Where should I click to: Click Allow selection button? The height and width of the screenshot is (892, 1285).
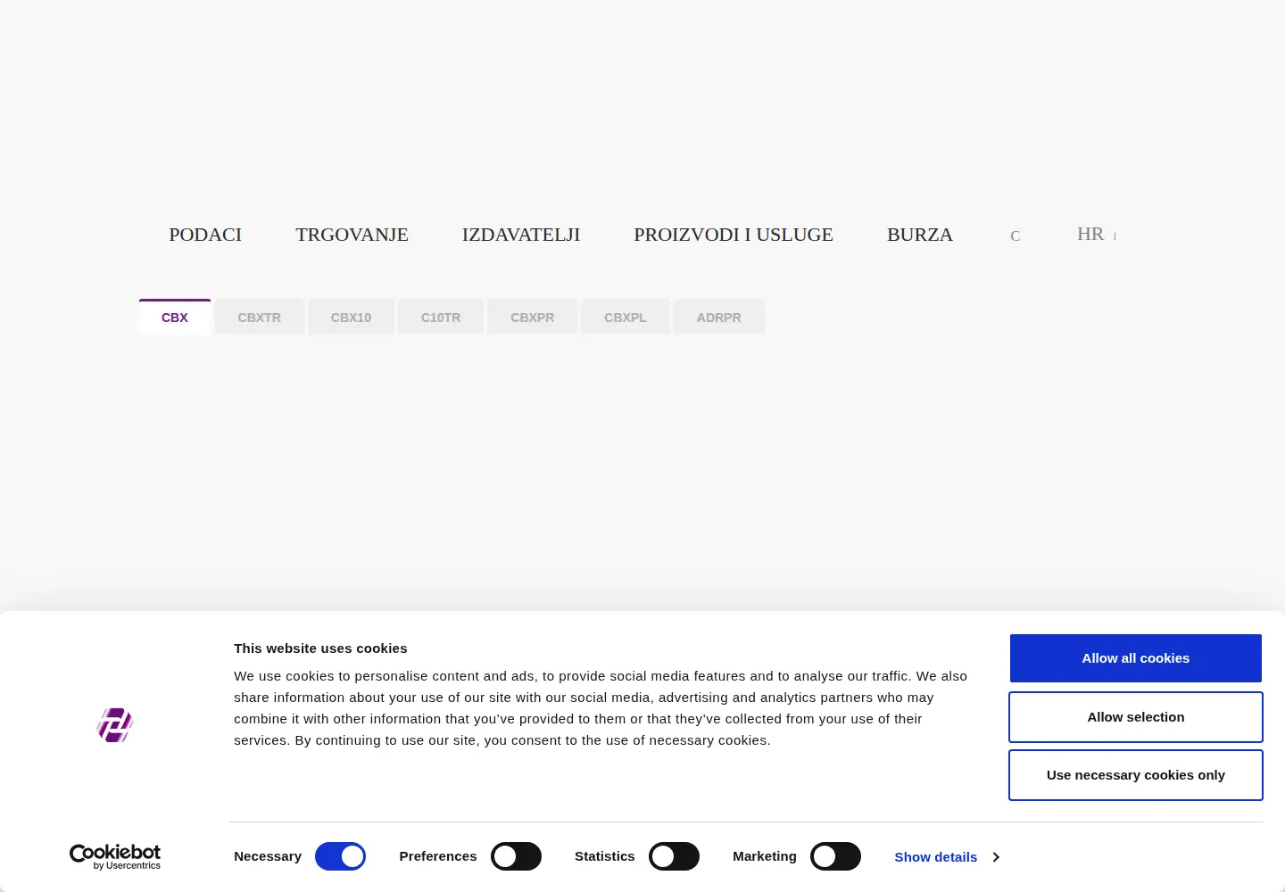pos(1136,717)
